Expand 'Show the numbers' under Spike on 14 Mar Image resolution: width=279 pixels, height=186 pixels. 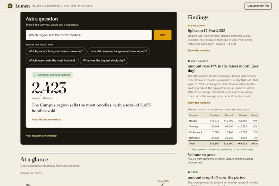(199, 51)
